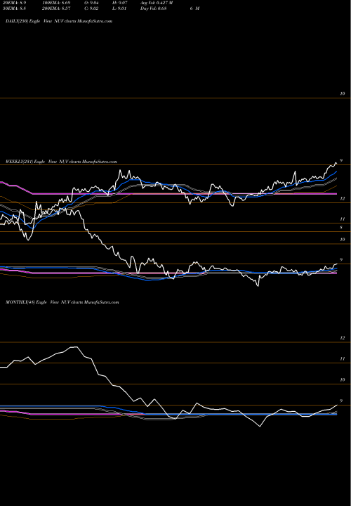Click the MONTHLY(48) Eagle View chart title
Screen dimensions: 351x506
pyautogui.click(x=62, y=302)
